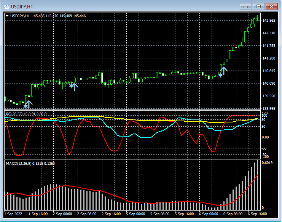Click the oscillator scale value 50
This screenshot has width=282, height=222.
click(263, 127)
